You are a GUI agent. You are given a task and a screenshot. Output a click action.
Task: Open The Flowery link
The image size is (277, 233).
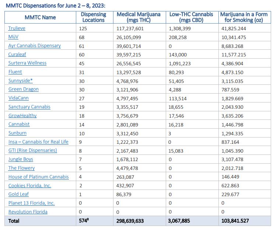point(21,168)
